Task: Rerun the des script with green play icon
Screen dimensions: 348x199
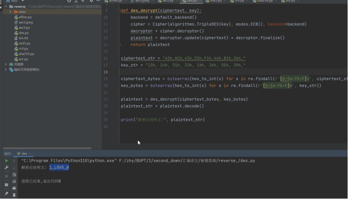Action: click(6, 160)
